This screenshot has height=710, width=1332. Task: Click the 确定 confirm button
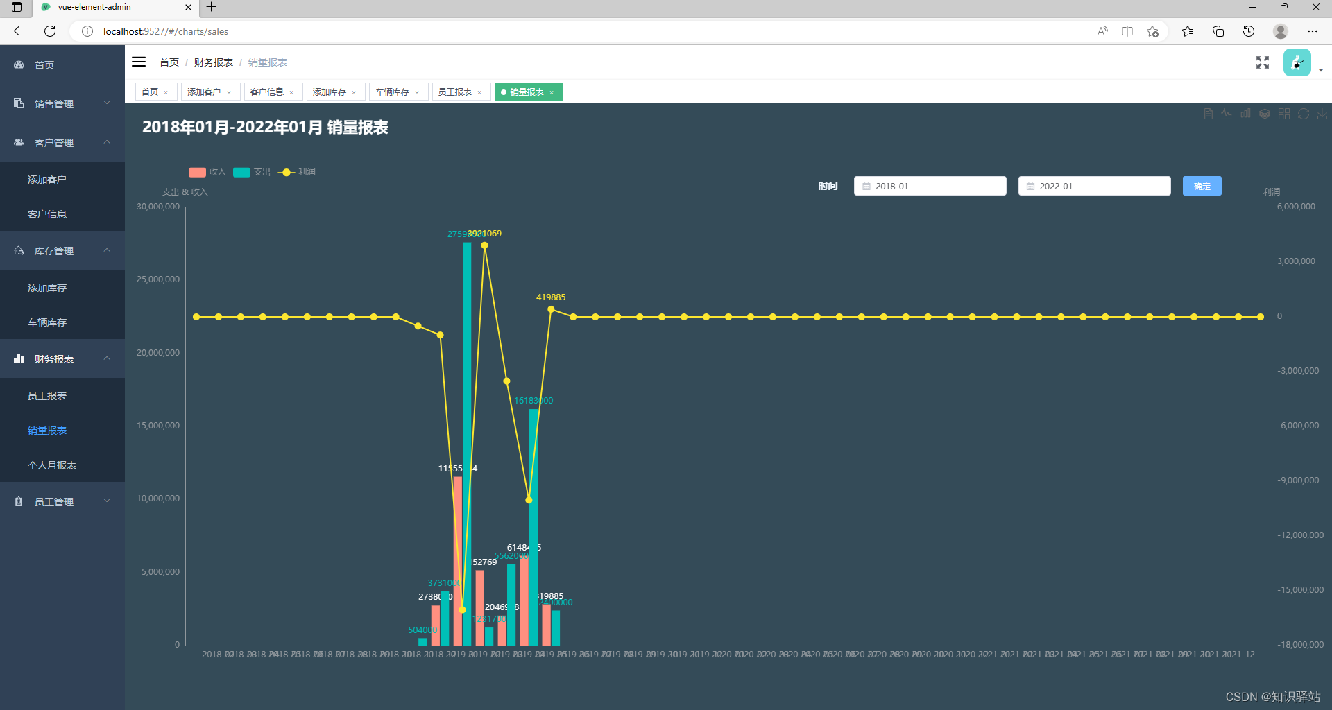coord(1202,186)
